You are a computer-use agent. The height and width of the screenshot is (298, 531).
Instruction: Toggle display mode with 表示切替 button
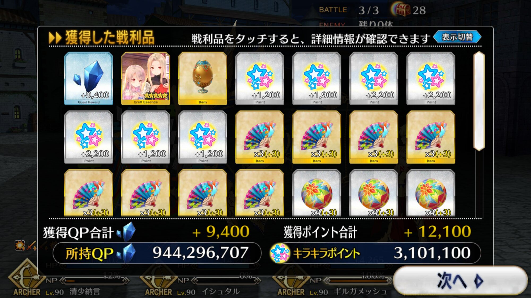[x=457, y=37]
